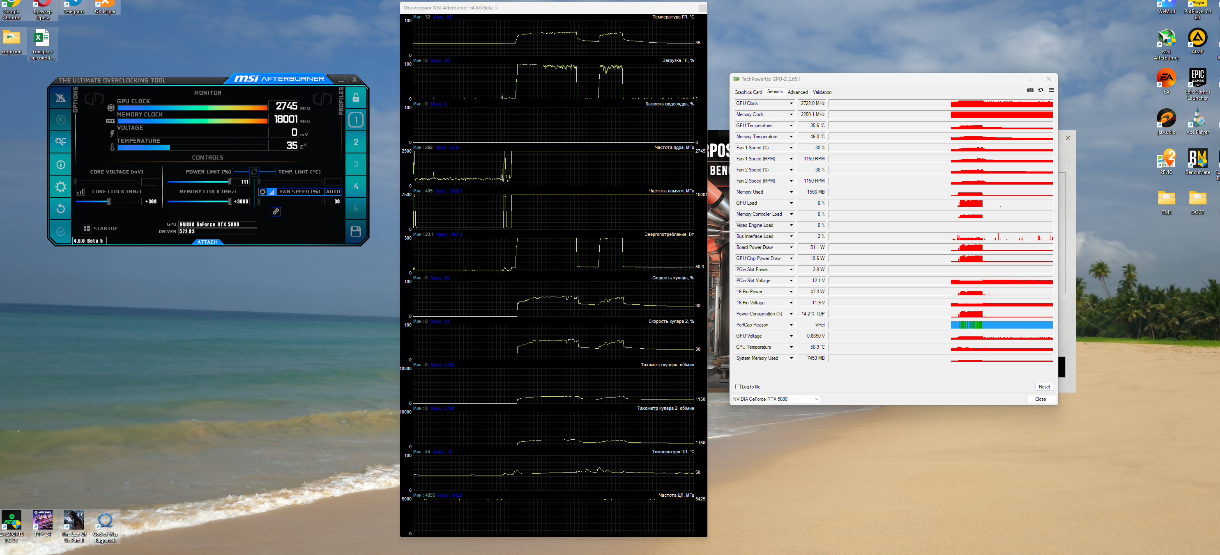Click the GPU-Z screenshot camera icon
Image resolution: width=1220 pixels, height=555 pixels.
(x=1030, y=90)
